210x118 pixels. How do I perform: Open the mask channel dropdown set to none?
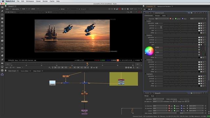tap(197, 19)
